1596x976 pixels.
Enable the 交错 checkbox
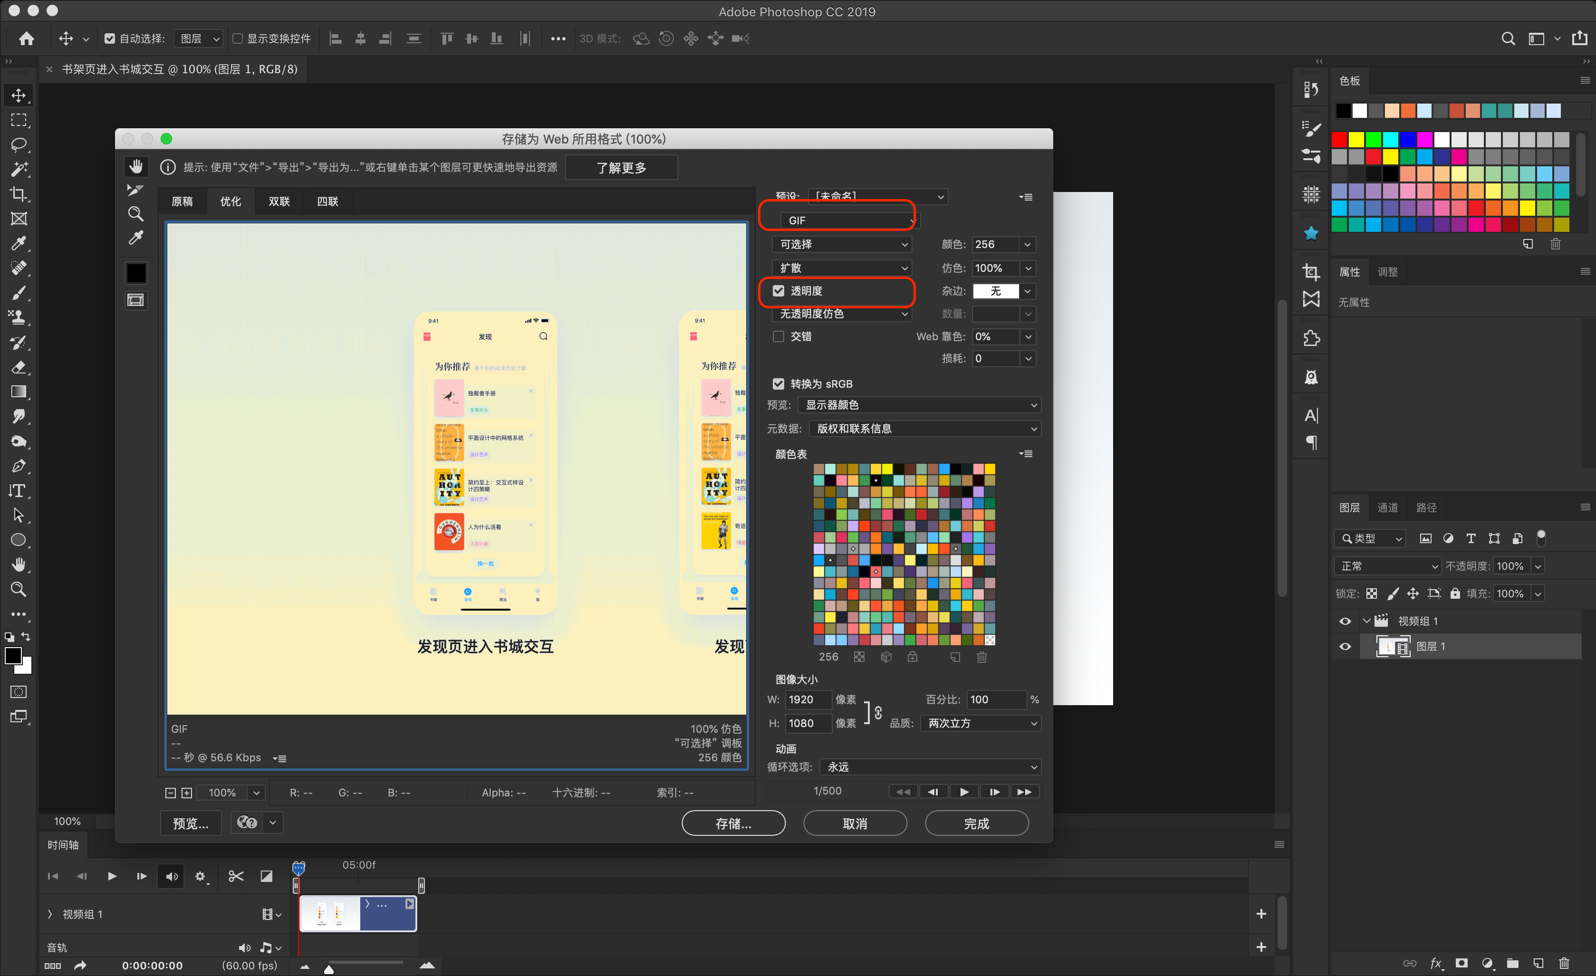point(778,336)
